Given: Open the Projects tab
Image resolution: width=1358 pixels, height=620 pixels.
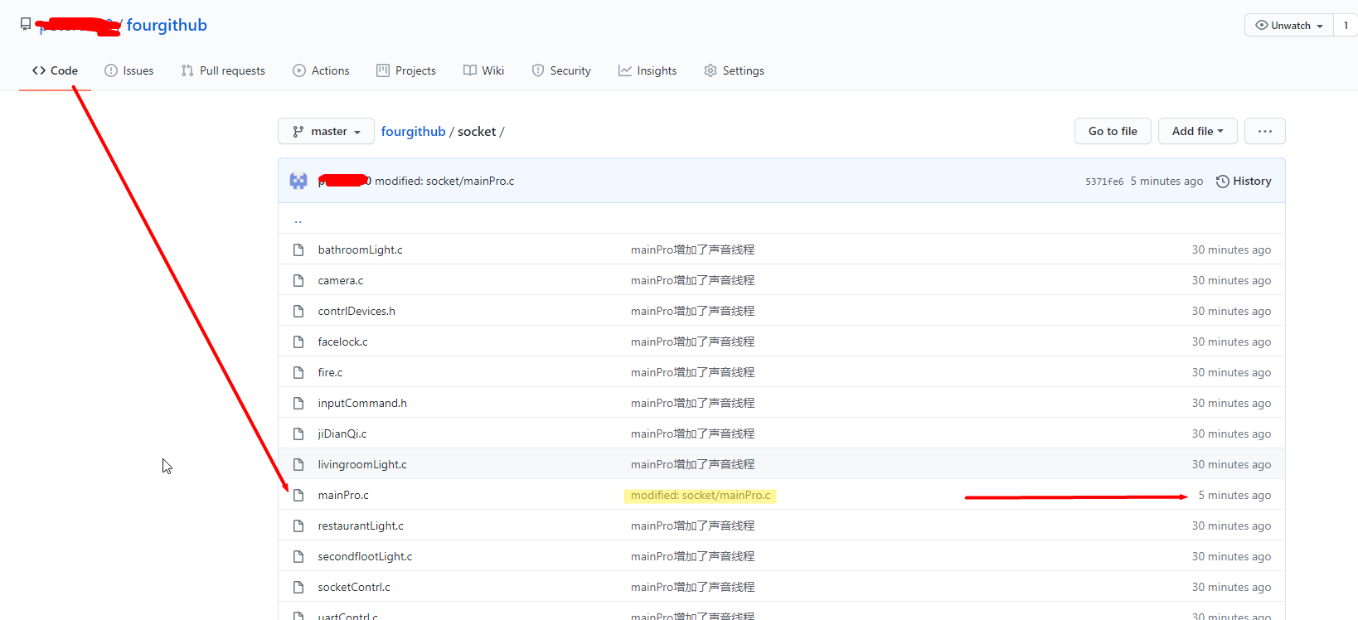Looking at the screenshot, I should (406, 70).
